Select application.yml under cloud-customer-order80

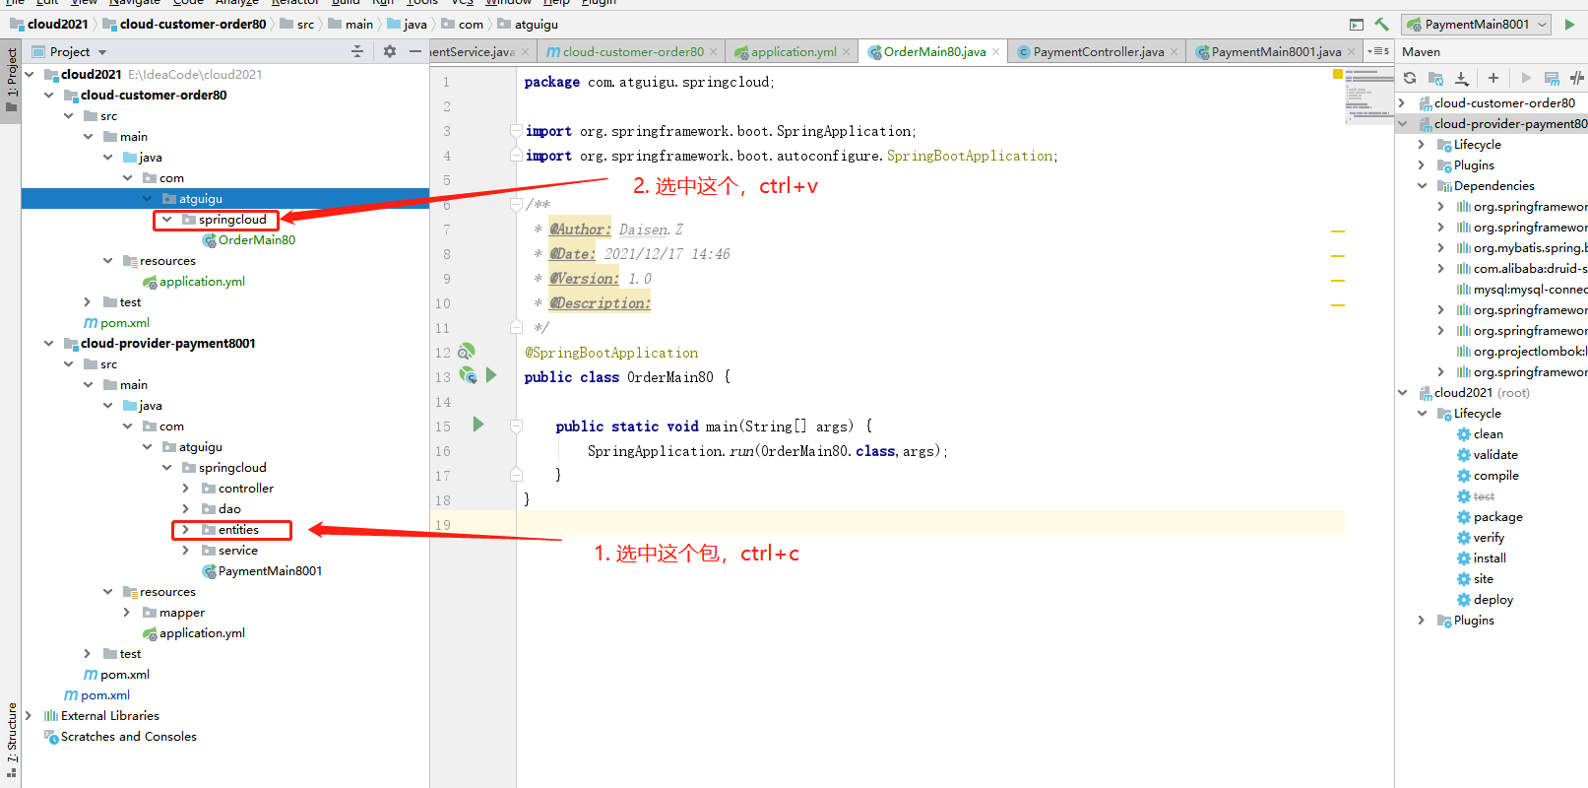click(x=194, y=282)
